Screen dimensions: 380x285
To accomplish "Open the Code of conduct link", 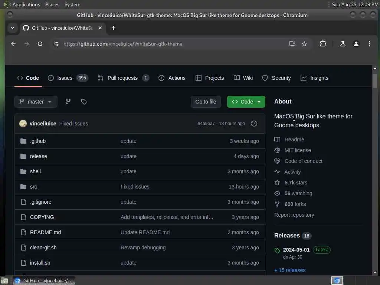I will click(304, 161).
